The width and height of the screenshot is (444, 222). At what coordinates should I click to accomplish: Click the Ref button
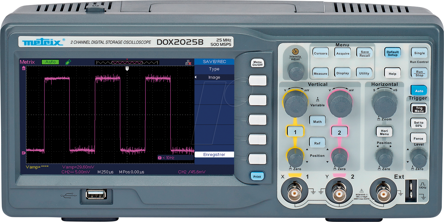click(317, 143)
